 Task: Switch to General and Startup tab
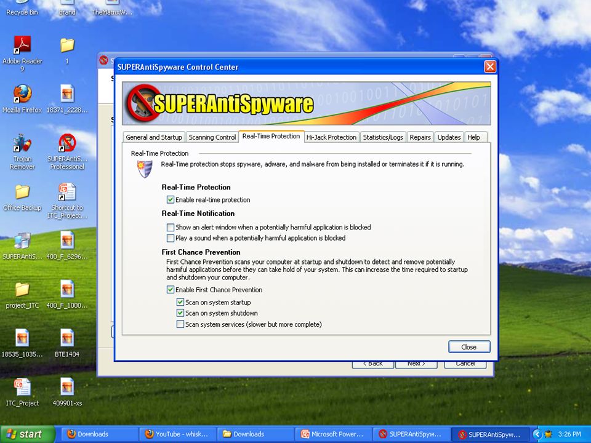pyautogui.click(x=154, y=137)
